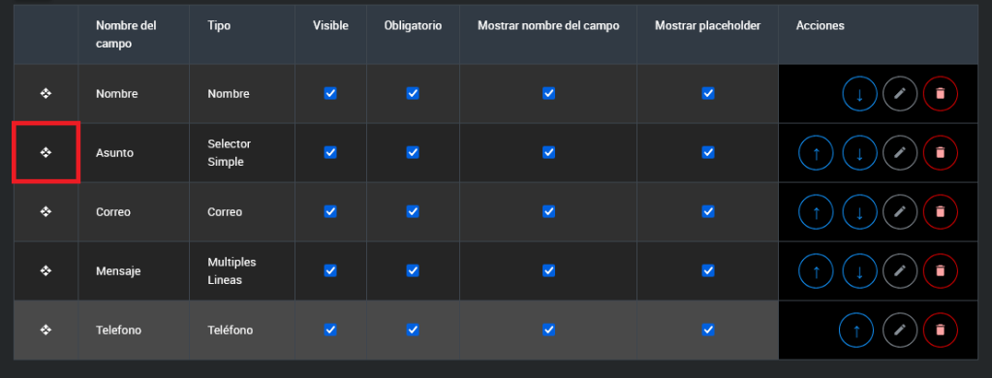
Task: Click the Tipo column header
Action: click(219, 26)
